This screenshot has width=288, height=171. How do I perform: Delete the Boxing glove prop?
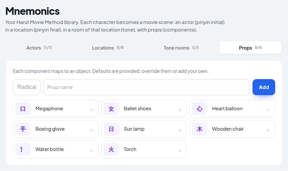click(92, 130)
